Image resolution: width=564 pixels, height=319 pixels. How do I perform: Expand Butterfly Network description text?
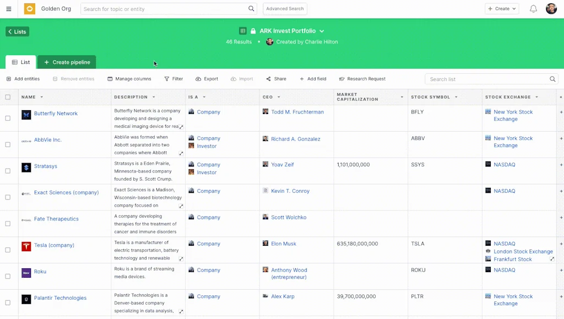pyautogui.click(x=181, y=127)
